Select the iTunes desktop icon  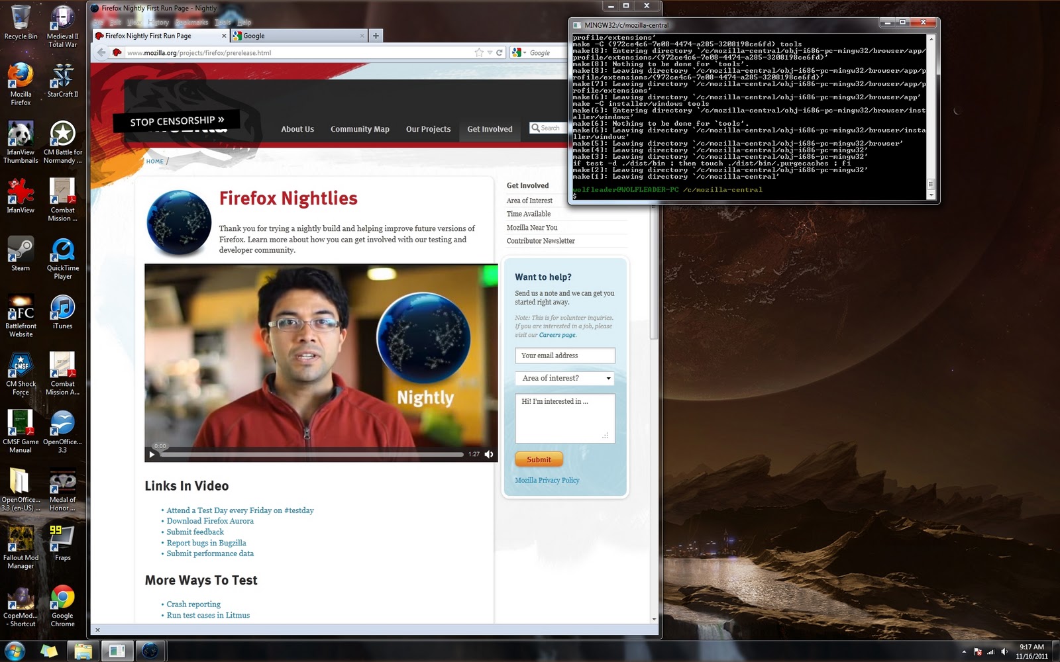pos(62,312)
